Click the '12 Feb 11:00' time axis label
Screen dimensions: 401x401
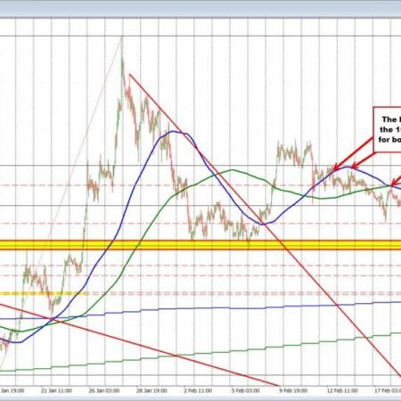[342, 390]
